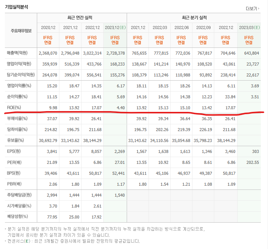Click the 33.84 net margin value
Screen dimensions: 268x249
coord(230,97)
